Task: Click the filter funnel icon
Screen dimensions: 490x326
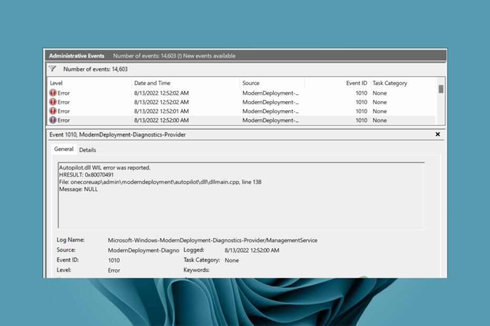Action: click(52, 69)
